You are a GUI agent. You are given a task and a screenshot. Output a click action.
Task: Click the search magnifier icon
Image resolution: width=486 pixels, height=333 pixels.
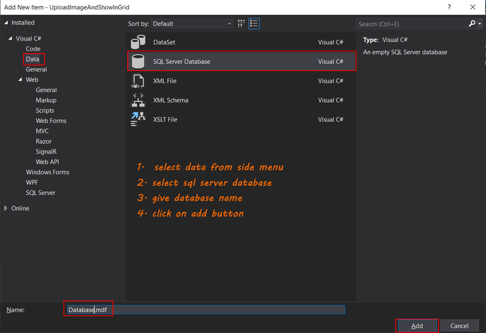[472, 23]
